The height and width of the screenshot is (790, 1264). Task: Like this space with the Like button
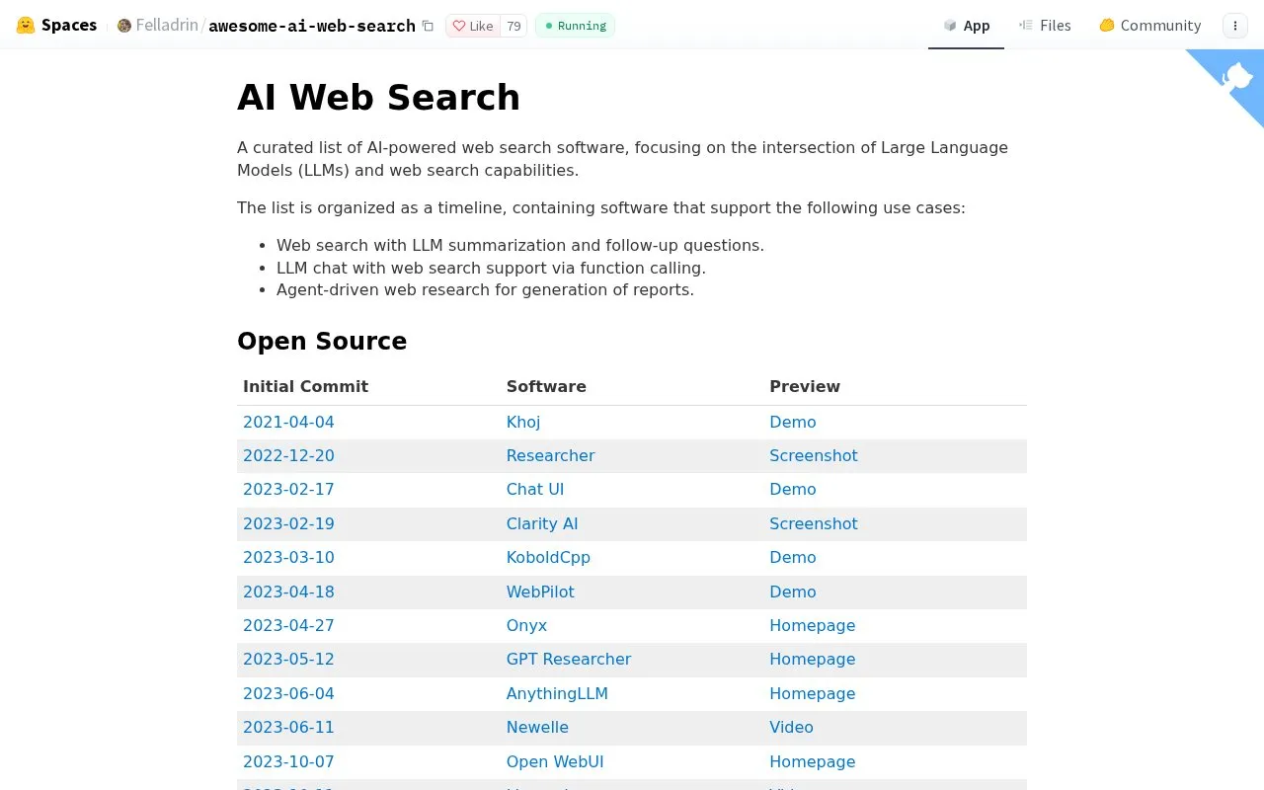473,26
